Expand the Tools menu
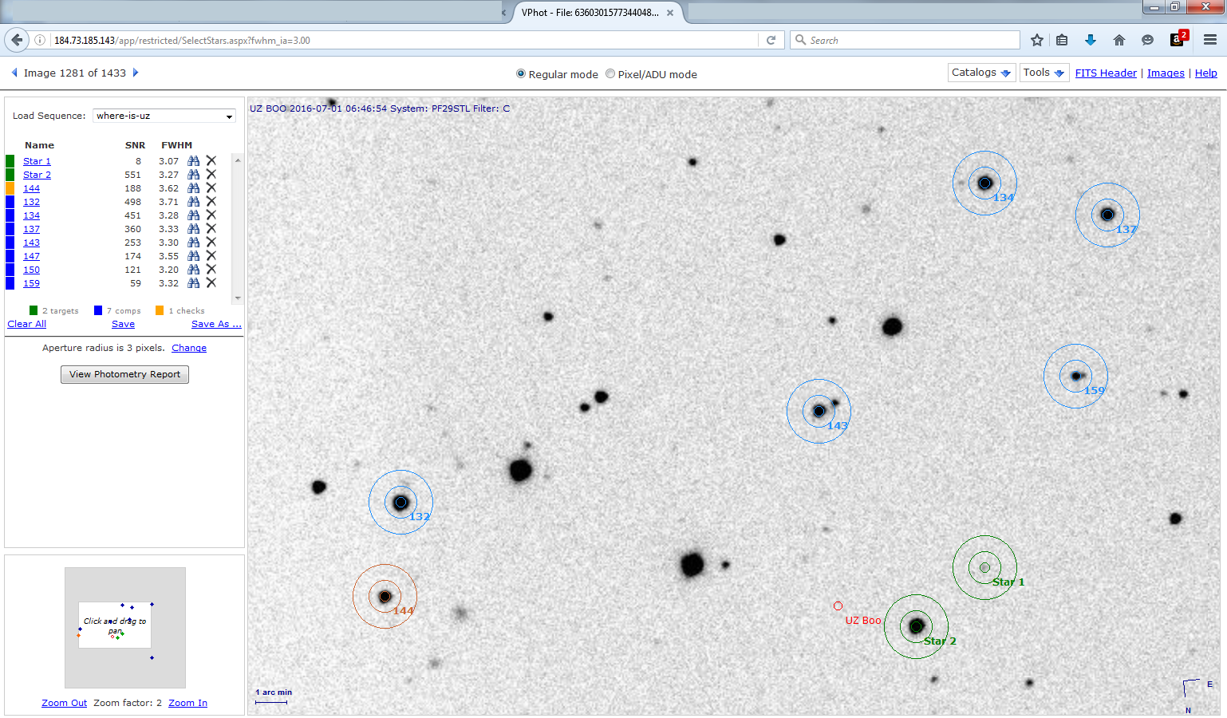This screenshot has width=1227, height=718. (1044, 73)
